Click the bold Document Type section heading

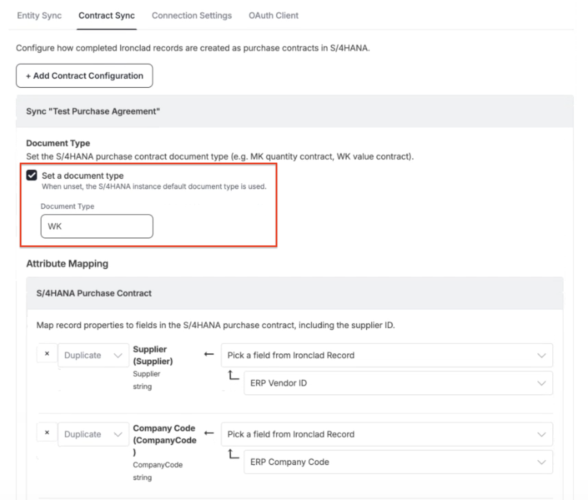(58, 143)
